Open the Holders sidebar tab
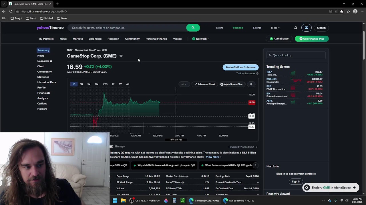366x205 pixels. 42,109
